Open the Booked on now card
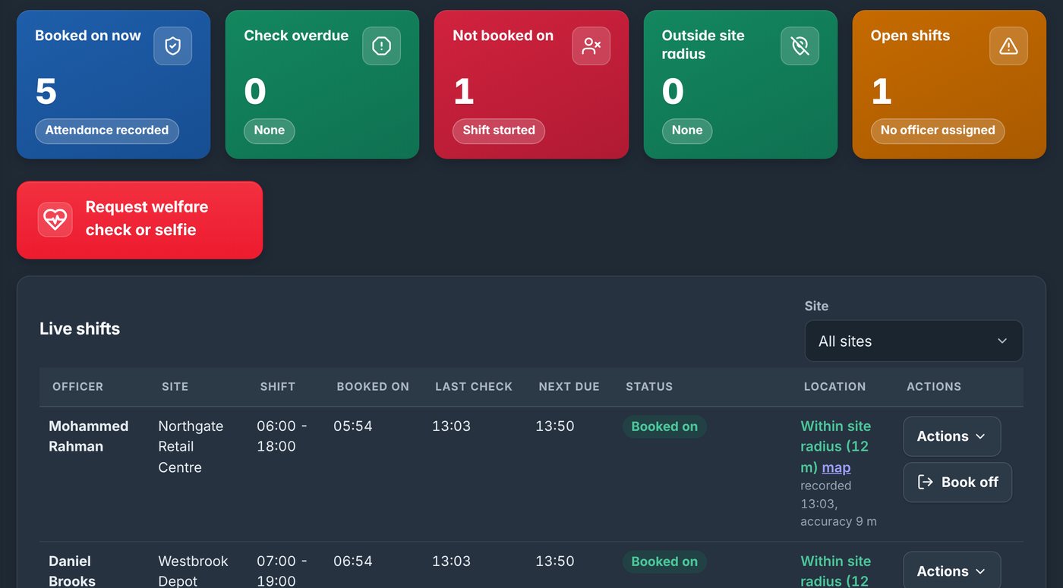1063x588 pixels. 113,84
